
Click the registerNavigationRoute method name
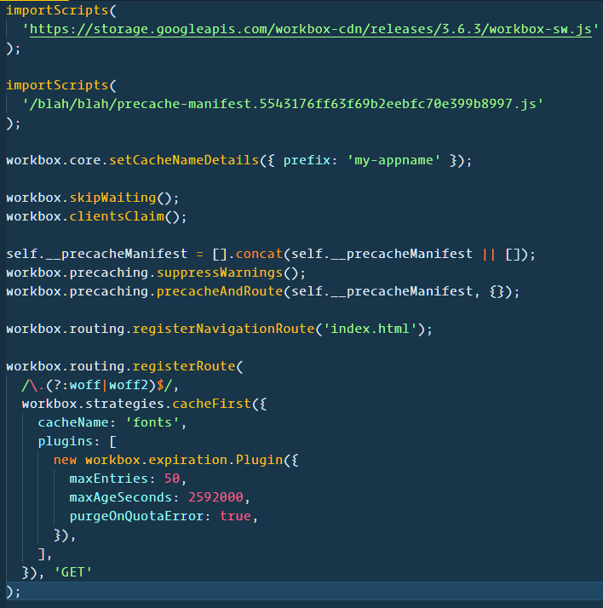pos(223,329)
